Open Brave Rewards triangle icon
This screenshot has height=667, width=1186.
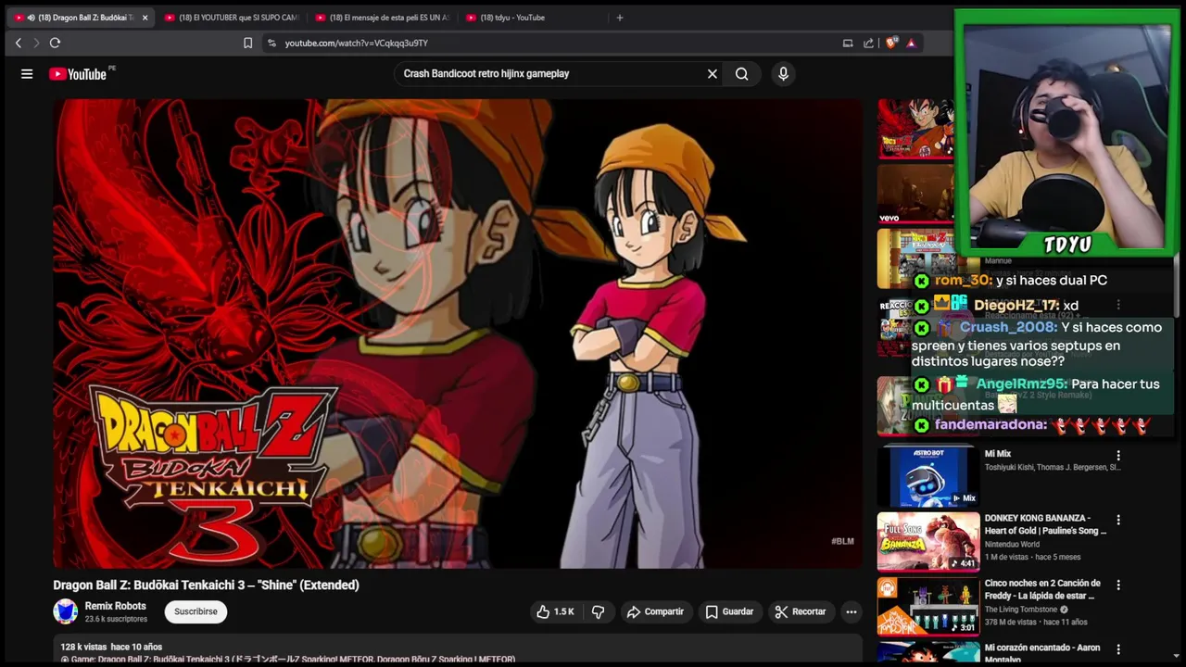click(911, 43)
